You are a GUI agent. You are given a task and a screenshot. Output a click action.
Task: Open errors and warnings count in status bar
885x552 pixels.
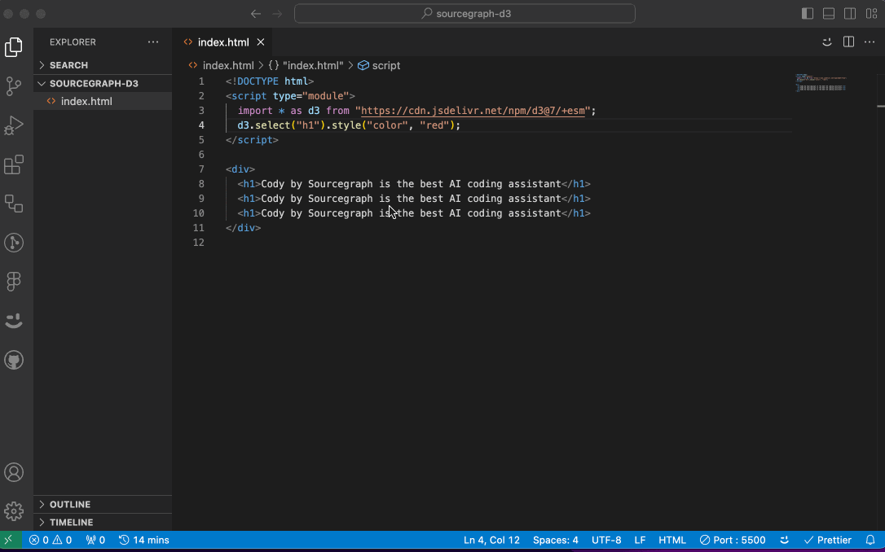[x=51, y=540]
